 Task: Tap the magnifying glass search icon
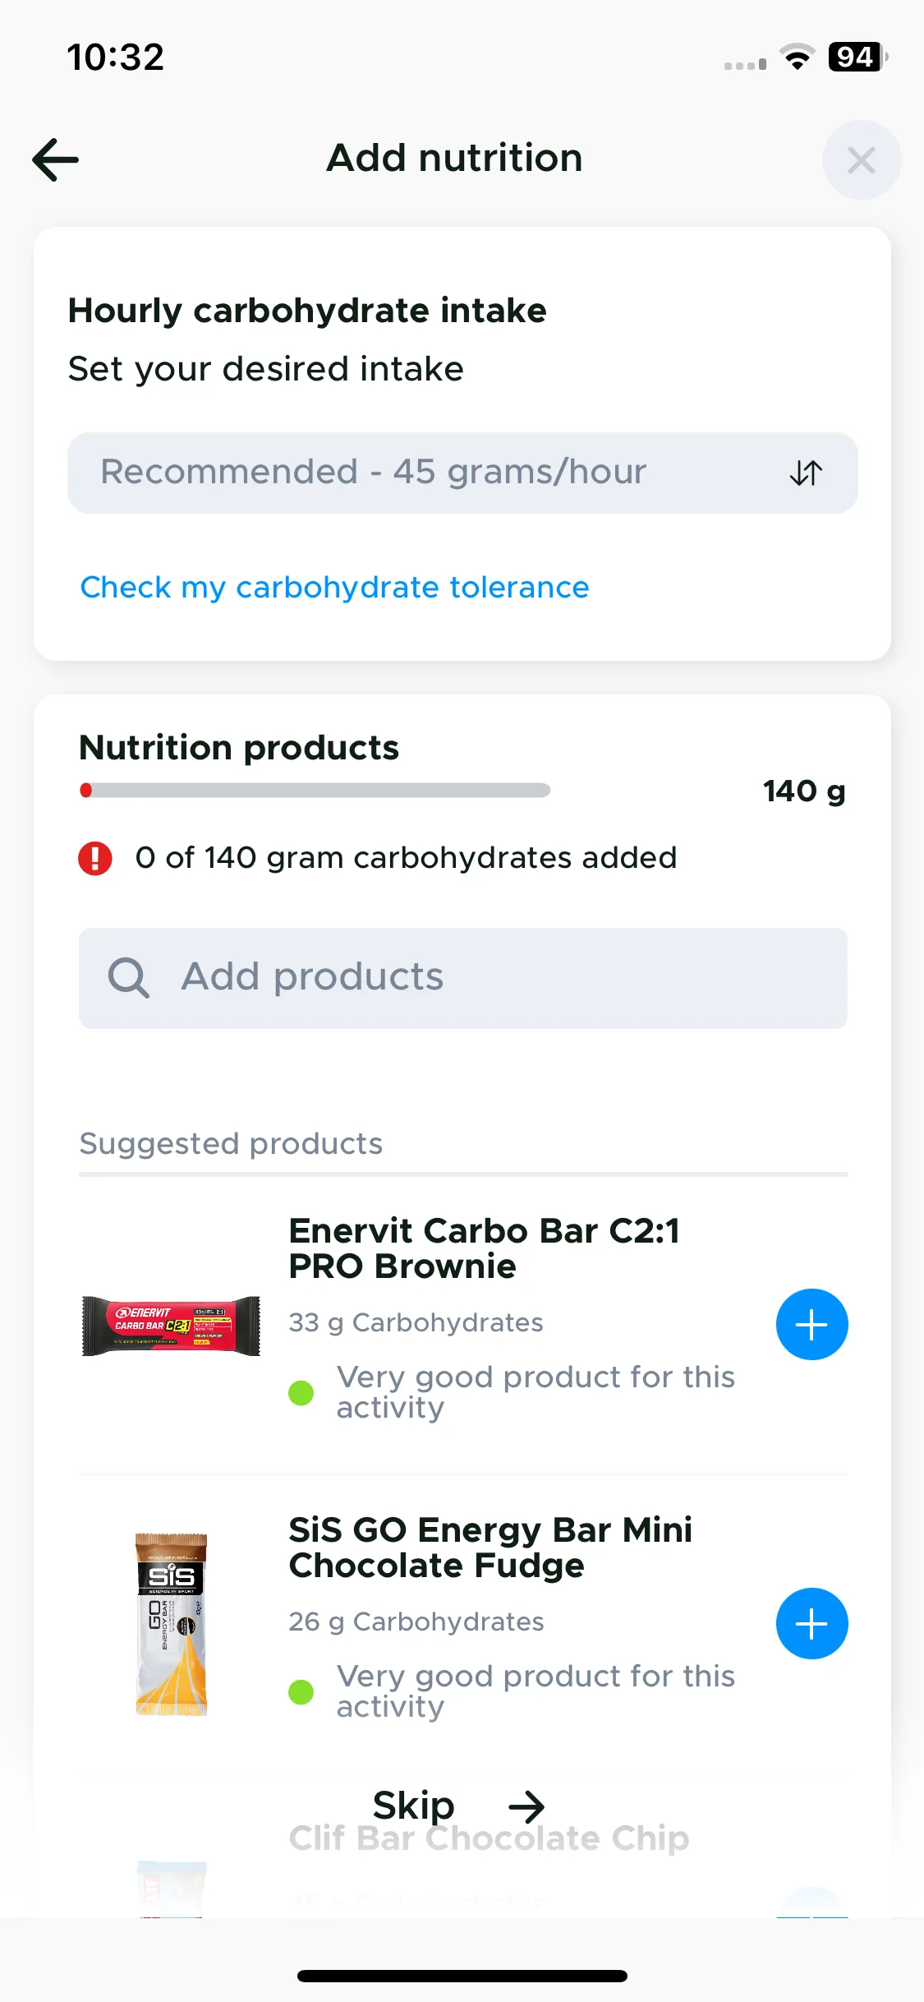pos(129,978)
